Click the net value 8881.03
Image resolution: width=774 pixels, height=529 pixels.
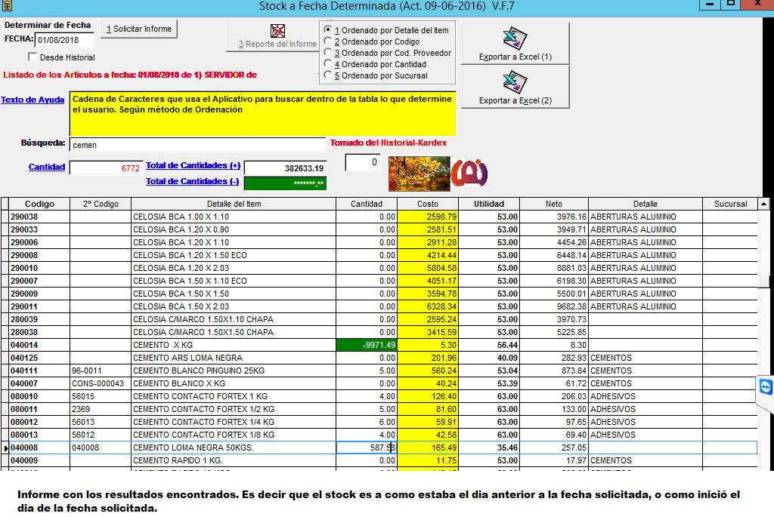(x=554, y=268)
